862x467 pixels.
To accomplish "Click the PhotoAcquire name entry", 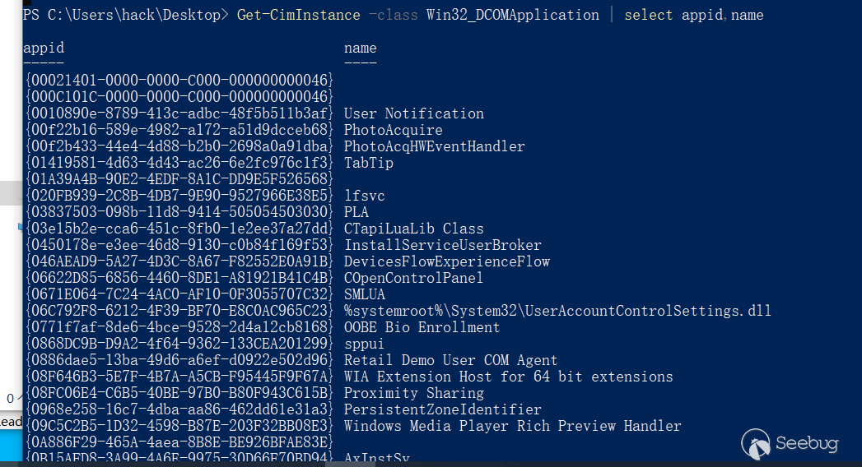I will tap(393, 130).
